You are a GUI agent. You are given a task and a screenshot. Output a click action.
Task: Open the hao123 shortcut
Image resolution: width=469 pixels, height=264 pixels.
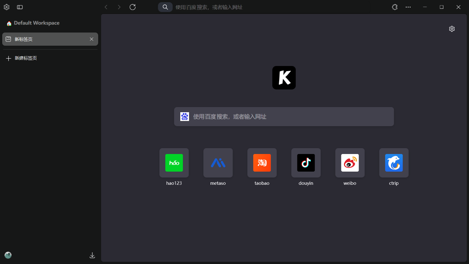click(174, 163)
